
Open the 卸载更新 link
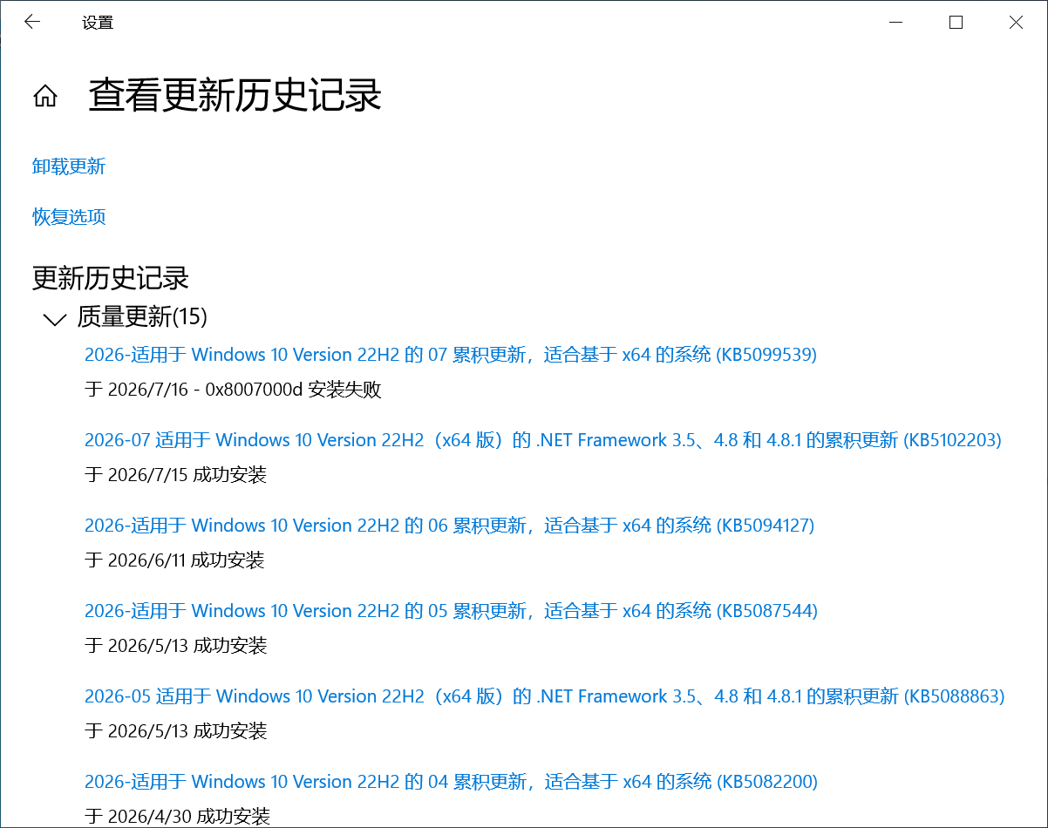coord(69,166)
